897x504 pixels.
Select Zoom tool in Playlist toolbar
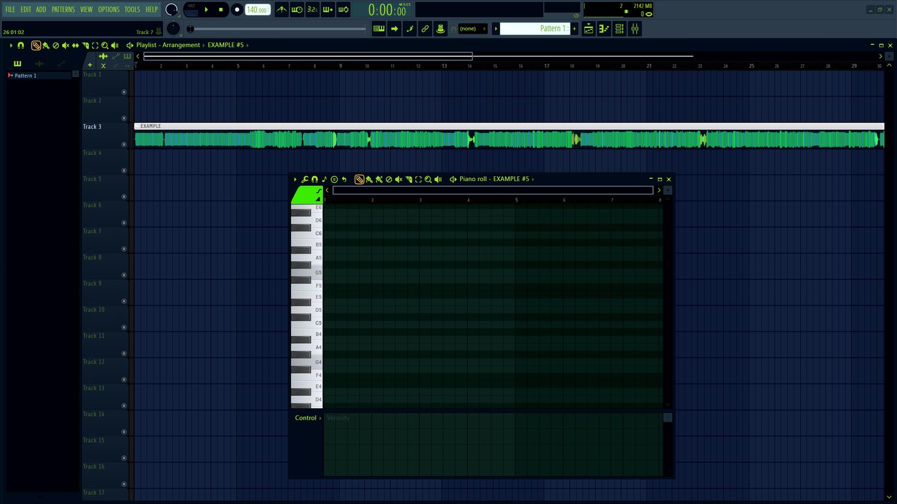(x=105, y=45)
